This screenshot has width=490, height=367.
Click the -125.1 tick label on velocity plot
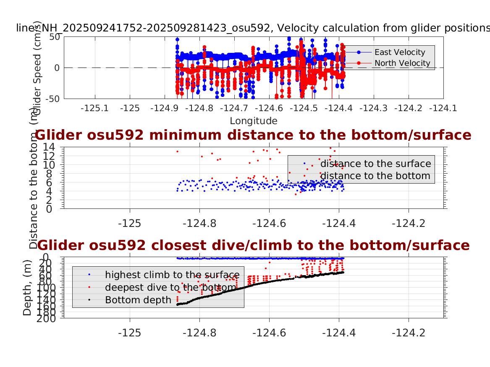94,108
